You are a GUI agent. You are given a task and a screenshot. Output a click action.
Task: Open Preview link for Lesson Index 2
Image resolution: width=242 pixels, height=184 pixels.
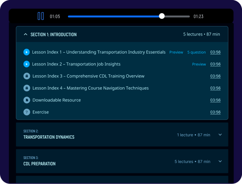click(x=199, y=64)
